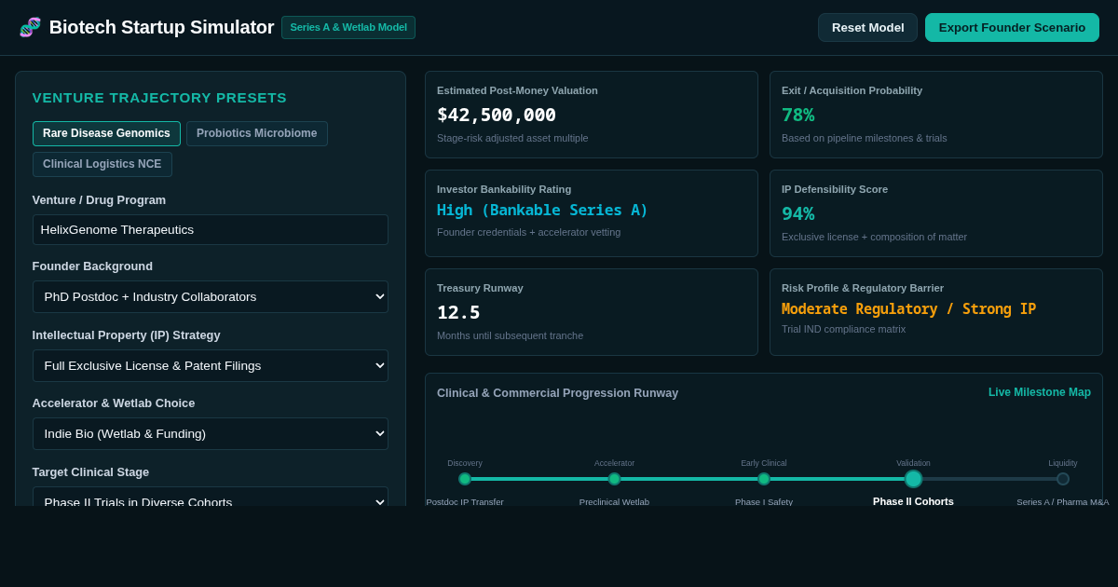Open the Target Clinical Stage dropdown
The width and height of the screenshot is (1118, 587).
coord(211,497)
